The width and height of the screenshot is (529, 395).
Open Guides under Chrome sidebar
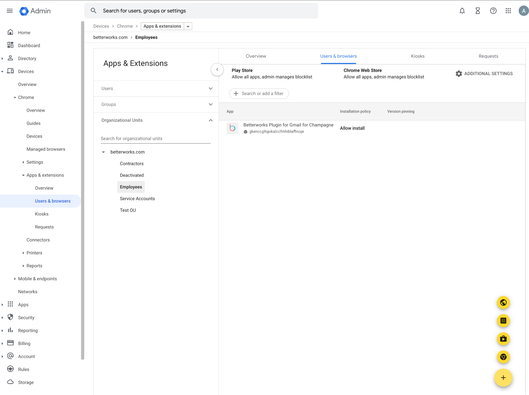click(33, 123)
